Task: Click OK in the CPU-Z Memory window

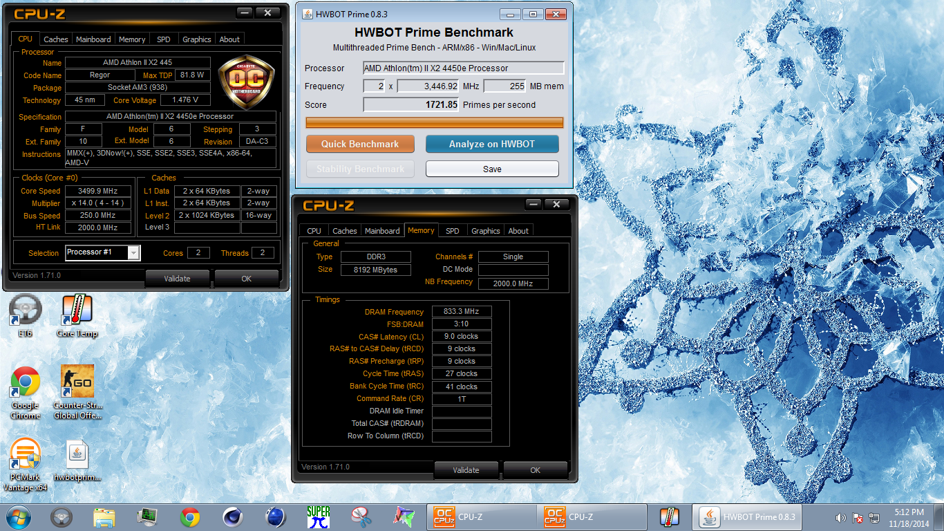Action: 536,470
